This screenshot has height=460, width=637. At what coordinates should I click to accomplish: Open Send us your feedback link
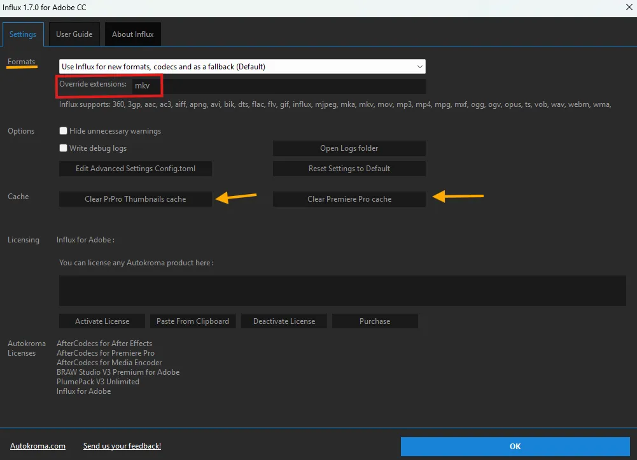[x=122, y=446]
